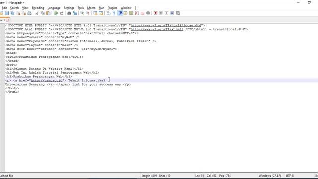Open the Edit menu
The image size is (318, 179).
tap(4, 8)
